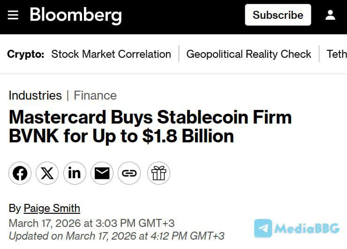This screenshot has height=249, width=347.
Task: Click the article's updated timestamp
Action: pyautogui.click(x=116, y=236)
